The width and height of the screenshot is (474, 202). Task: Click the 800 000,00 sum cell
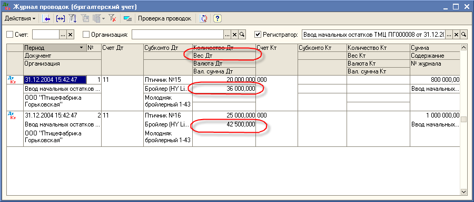[434, 80]
